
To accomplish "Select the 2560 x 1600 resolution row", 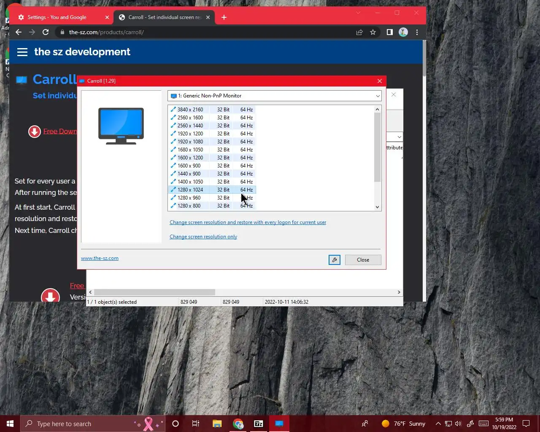I will click(x=212, y=118).
